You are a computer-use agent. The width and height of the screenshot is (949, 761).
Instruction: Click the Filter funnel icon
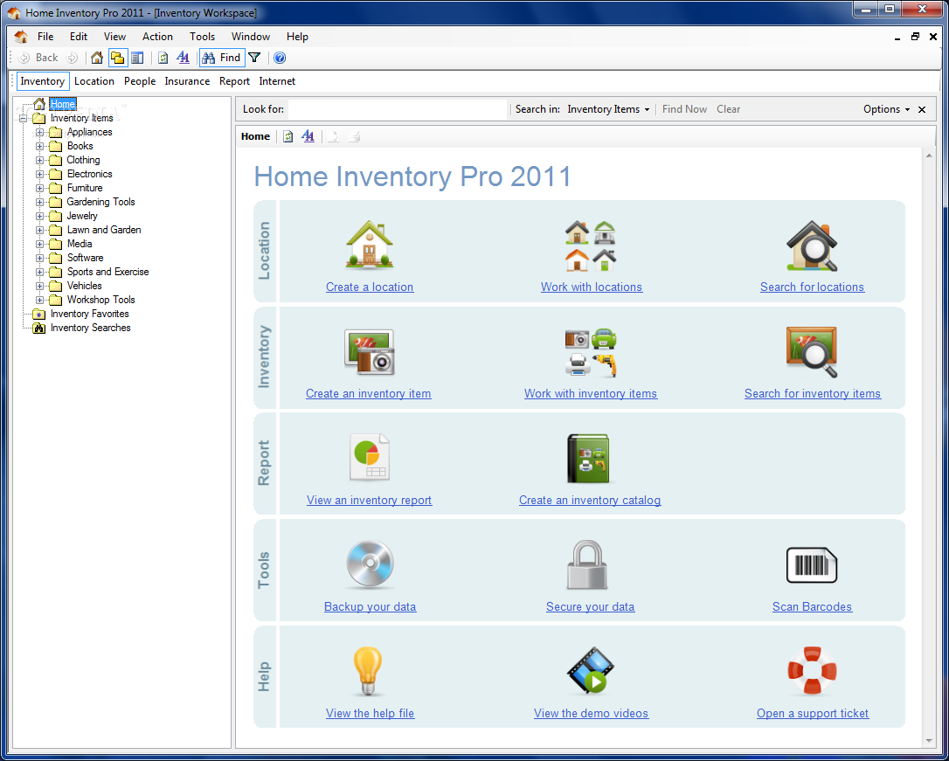[255, 58]
